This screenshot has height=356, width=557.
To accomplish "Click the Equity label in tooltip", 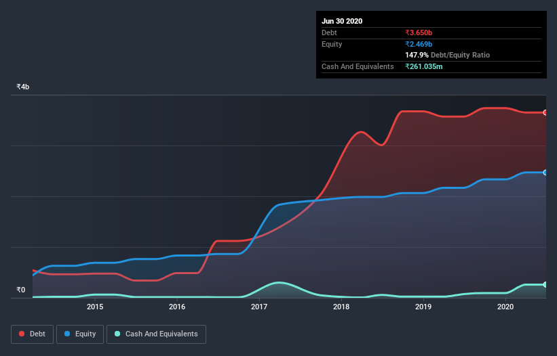I will click(332, 44).
